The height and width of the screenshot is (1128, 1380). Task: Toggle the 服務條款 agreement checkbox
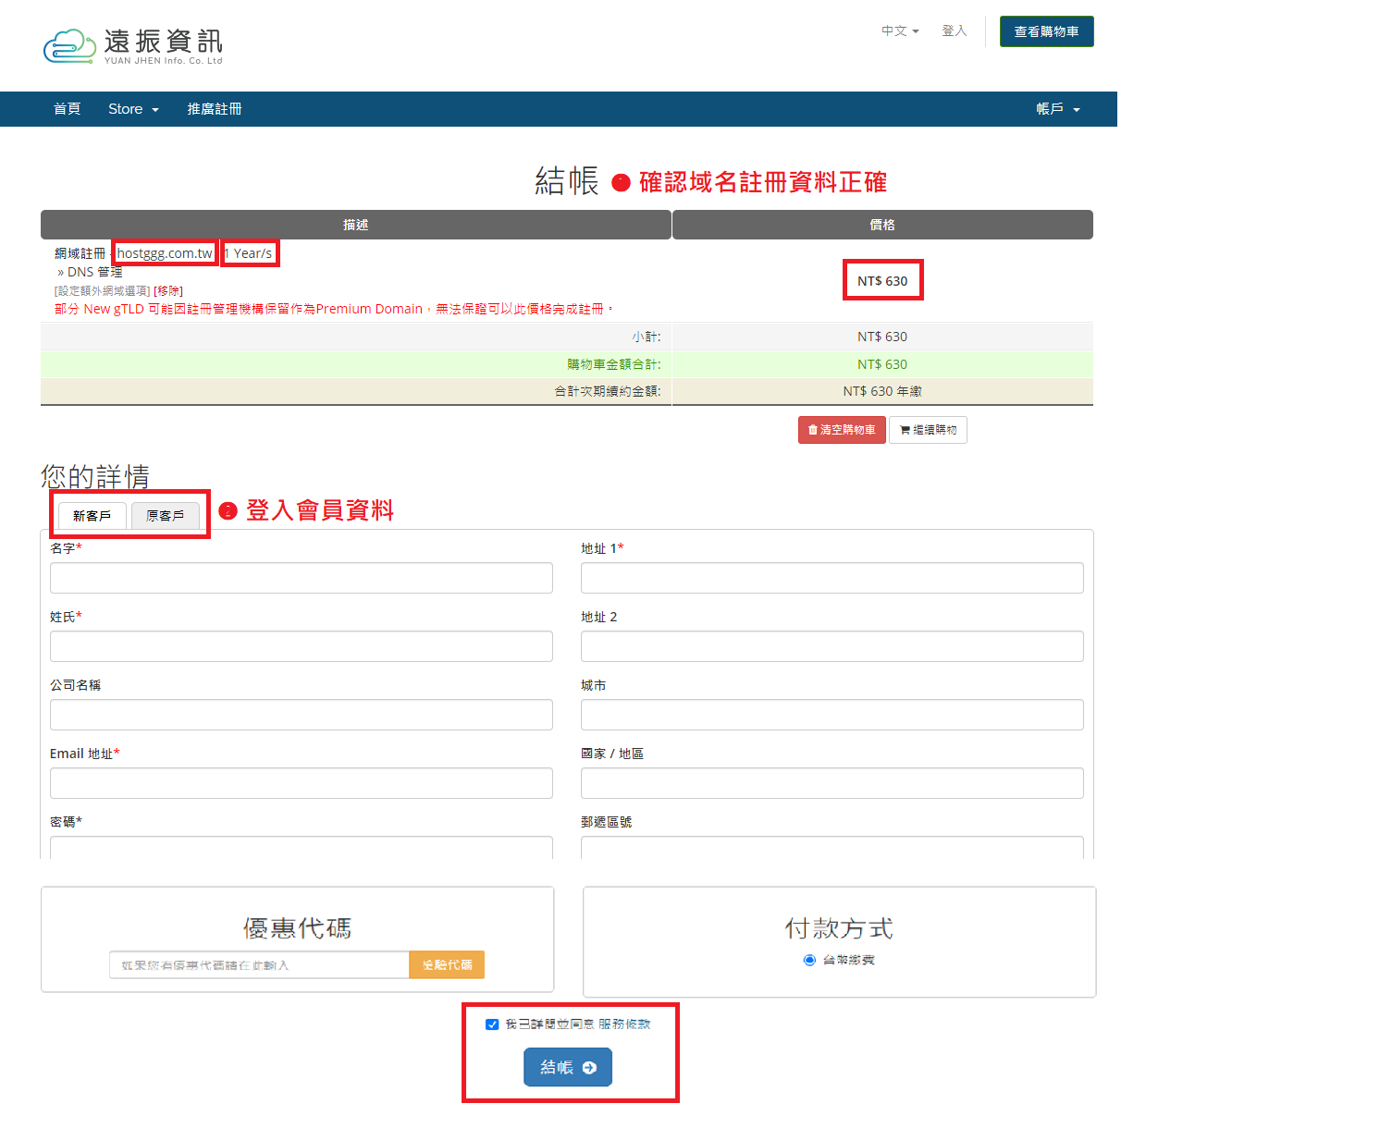pyautogui.click(x=492, y=1024)
